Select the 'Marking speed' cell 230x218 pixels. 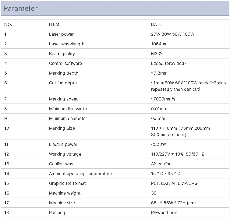coord(64,99)
